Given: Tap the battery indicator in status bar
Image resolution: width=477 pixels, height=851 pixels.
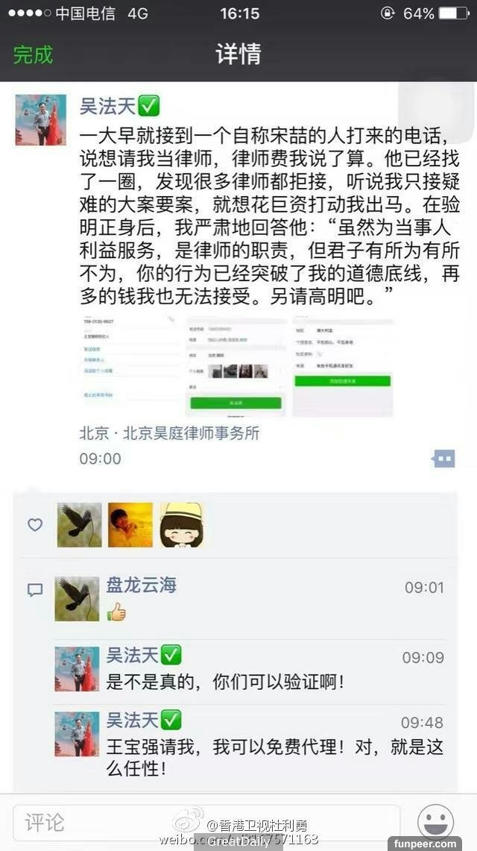Looking at the screenshot, I should 453,13.
